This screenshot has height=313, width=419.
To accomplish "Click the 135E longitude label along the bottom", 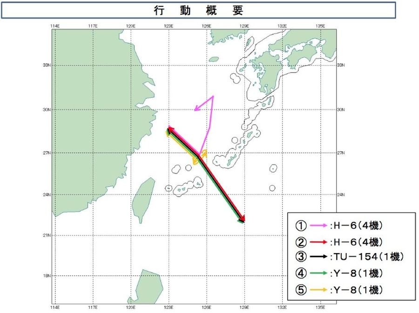I will point(320,307).
